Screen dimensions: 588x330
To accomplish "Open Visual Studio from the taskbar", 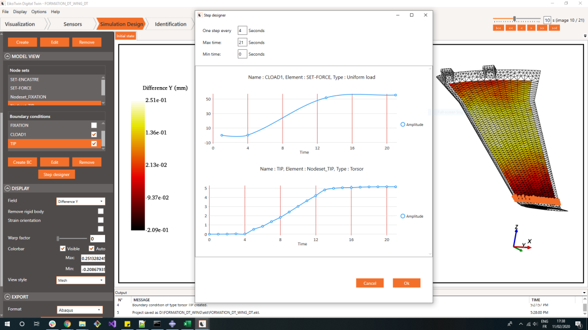I will click(x=112, y=324).
